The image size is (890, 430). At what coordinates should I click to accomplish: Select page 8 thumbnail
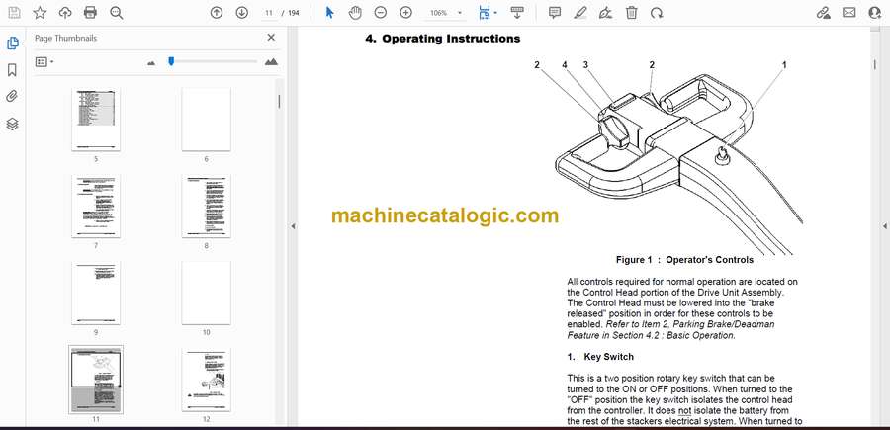click(206, 206)
